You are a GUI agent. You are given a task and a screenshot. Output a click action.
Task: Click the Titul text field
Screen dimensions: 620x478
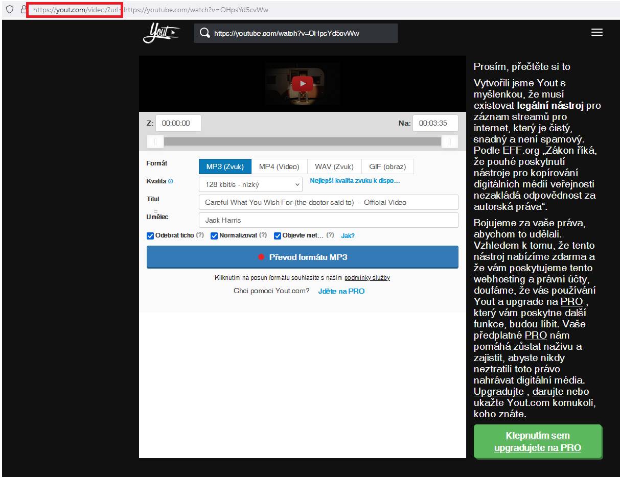329,202
